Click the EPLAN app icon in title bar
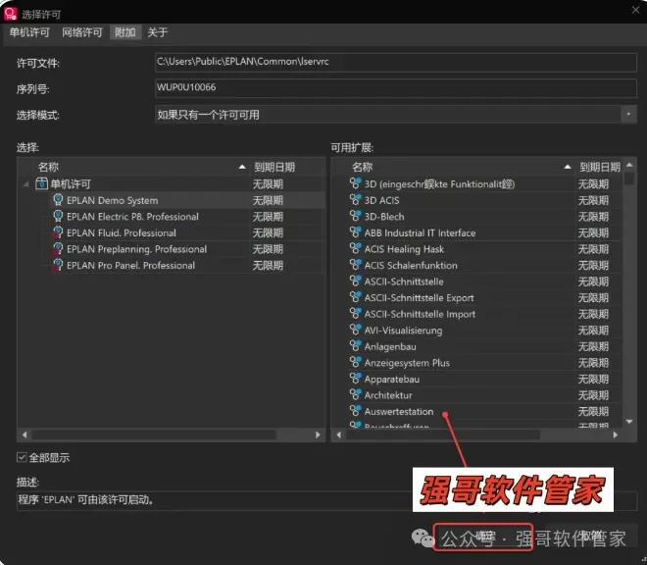647x565 pixels. pos(10,14)
